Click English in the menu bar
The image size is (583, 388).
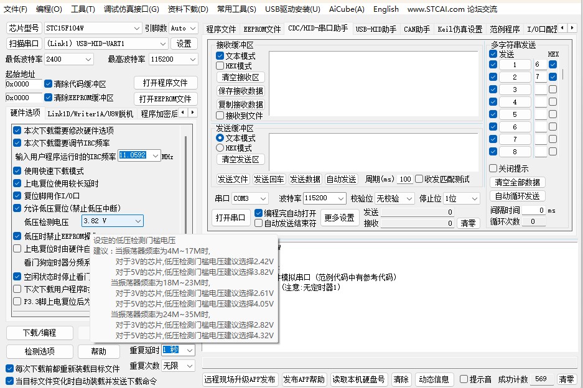[386, 9]
